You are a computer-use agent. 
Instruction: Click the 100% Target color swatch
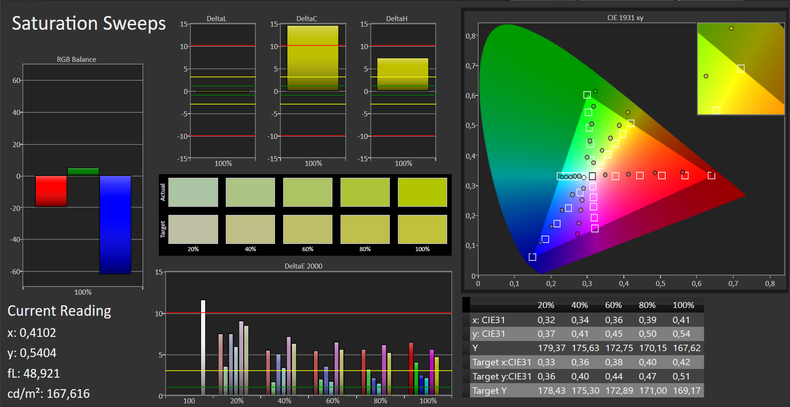coord(422,229)
